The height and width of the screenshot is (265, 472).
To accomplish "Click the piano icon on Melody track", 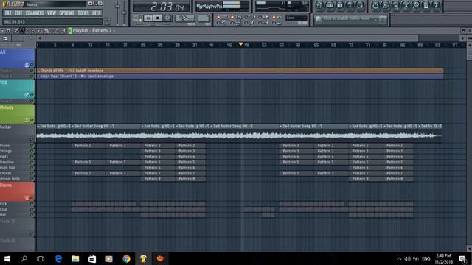I will point(27,120).
